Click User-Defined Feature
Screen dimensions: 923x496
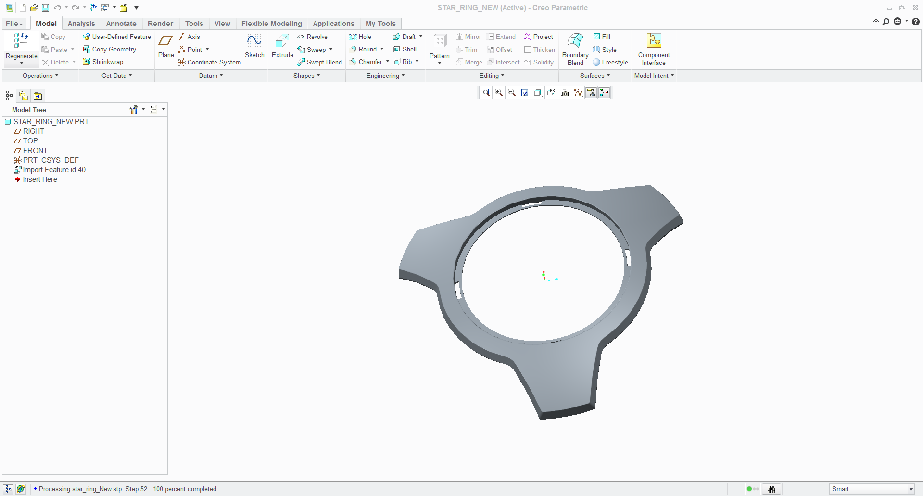[117, 37]
